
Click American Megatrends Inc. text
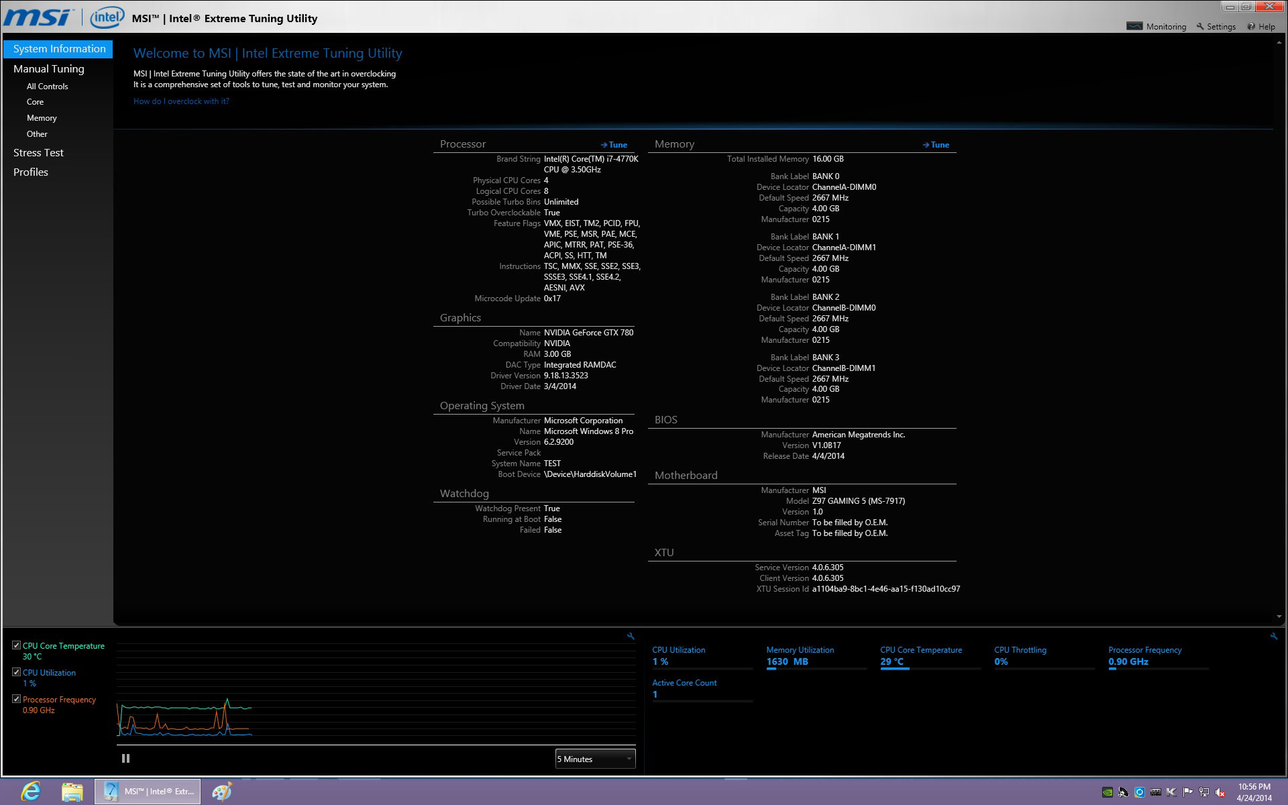coord(859,435)
